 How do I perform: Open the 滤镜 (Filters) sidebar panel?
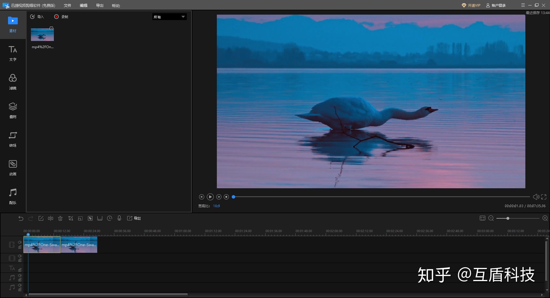tap(13, 81)
